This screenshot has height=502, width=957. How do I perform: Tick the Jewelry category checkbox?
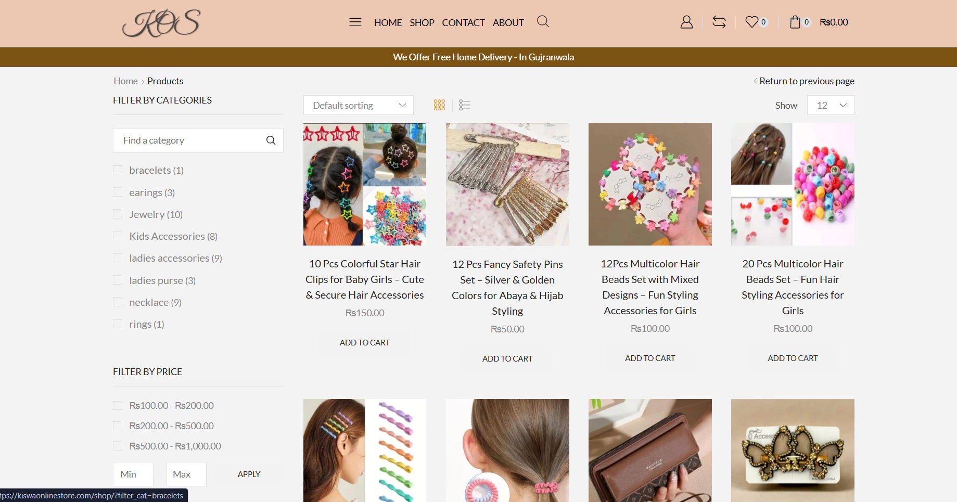[118, 214]
